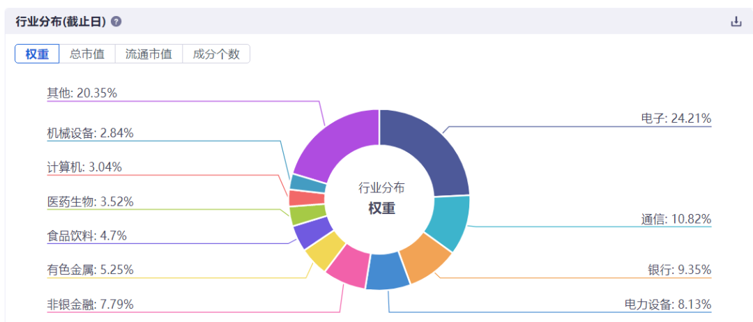Click the label 非银金融: 7.79%
The image size is (753, 322).
(x=90, y=305)
